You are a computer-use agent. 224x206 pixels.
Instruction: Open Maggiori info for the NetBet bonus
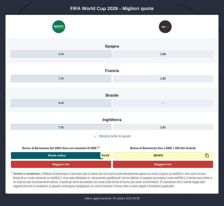pos(163,164)
